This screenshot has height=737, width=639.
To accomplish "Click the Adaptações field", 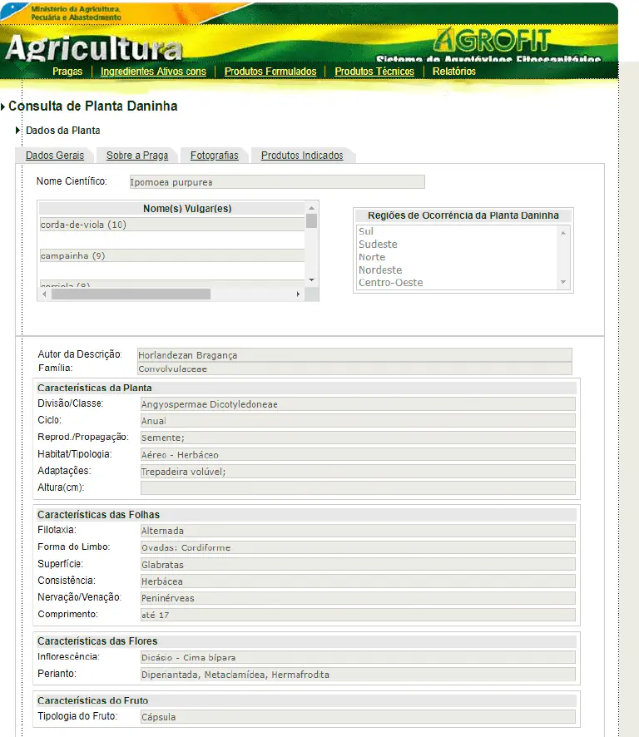I will [x=358, y=472].
